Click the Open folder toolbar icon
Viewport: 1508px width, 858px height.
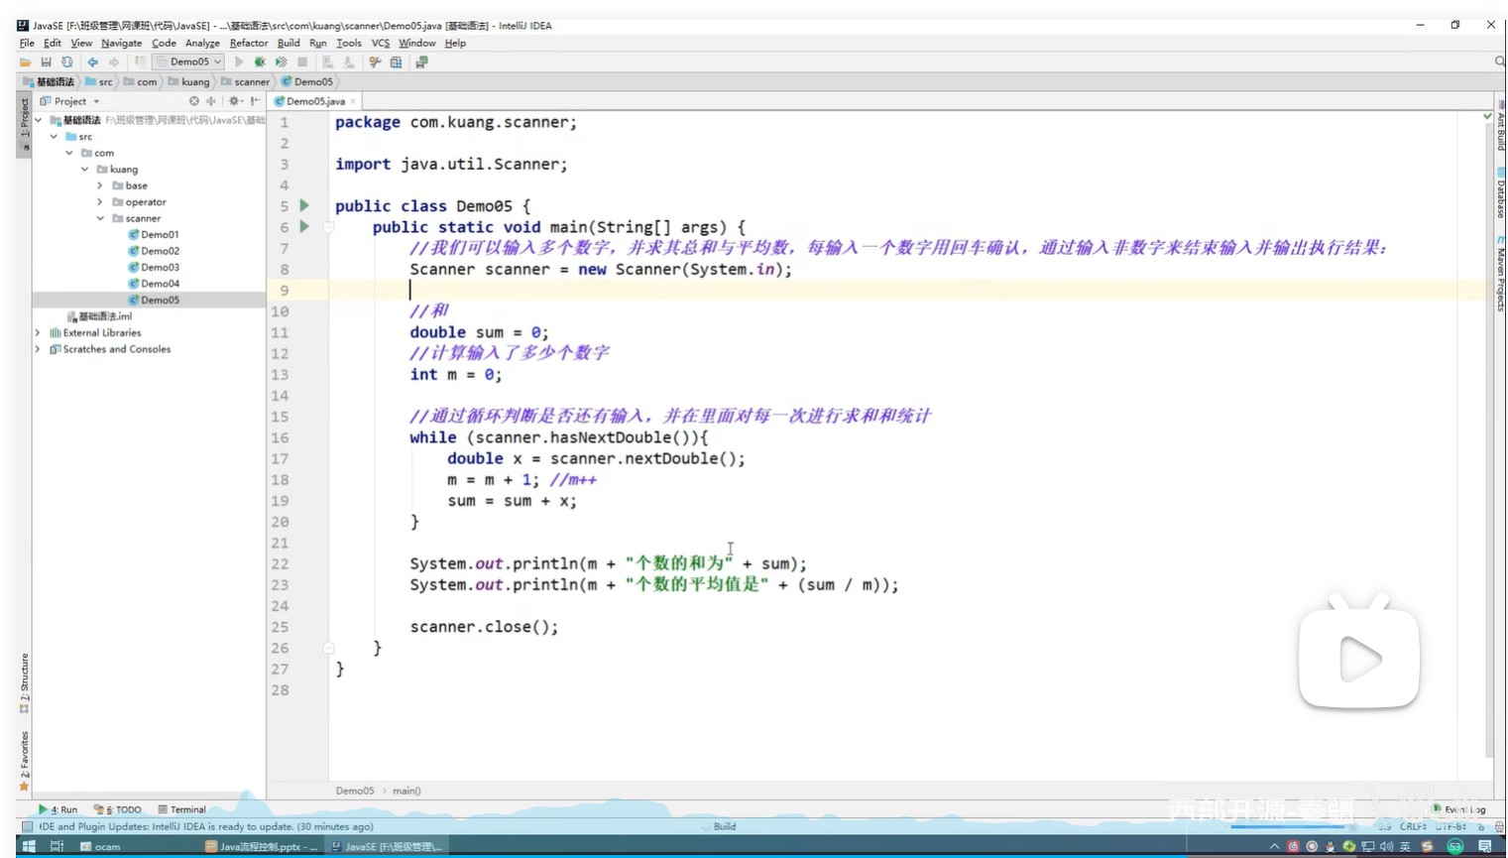pos(26,62)
